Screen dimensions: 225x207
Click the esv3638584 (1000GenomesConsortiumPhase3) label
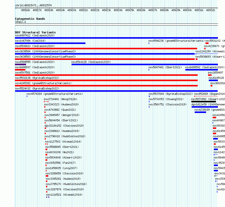[46, 51]
